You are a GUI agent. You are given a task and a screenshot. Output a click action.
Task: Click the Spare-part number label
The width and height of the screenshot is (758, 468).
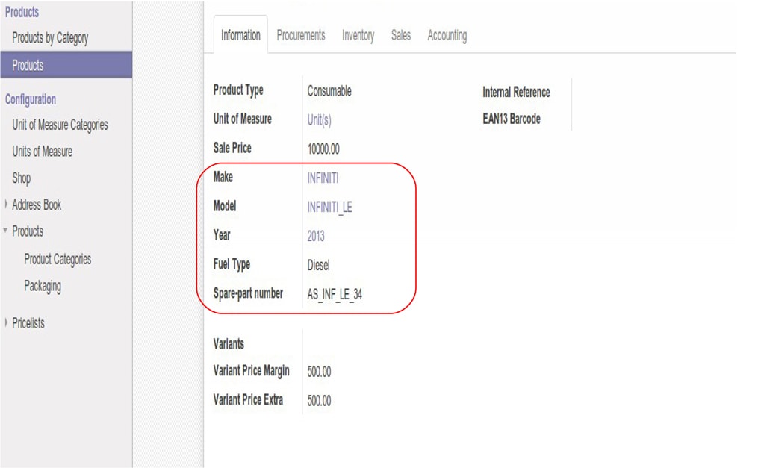[248, 293]
